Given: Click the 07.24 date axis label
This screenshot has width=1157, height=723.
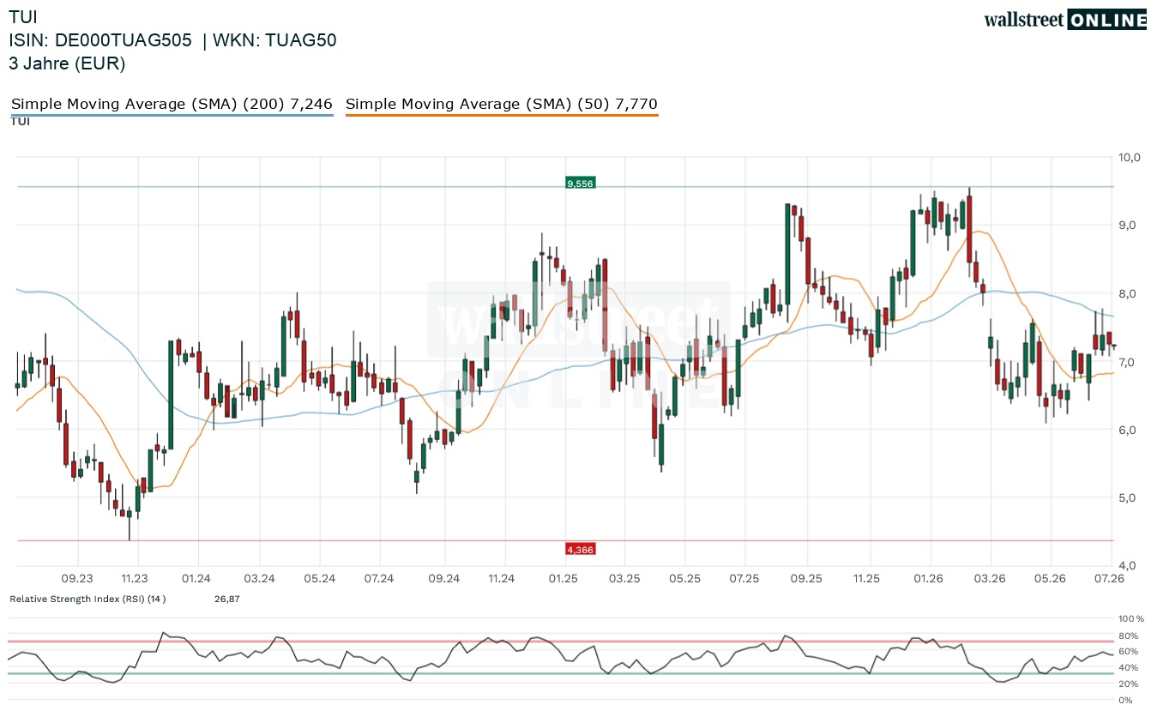Looking at the screenshot, I should tap(379, 579).
